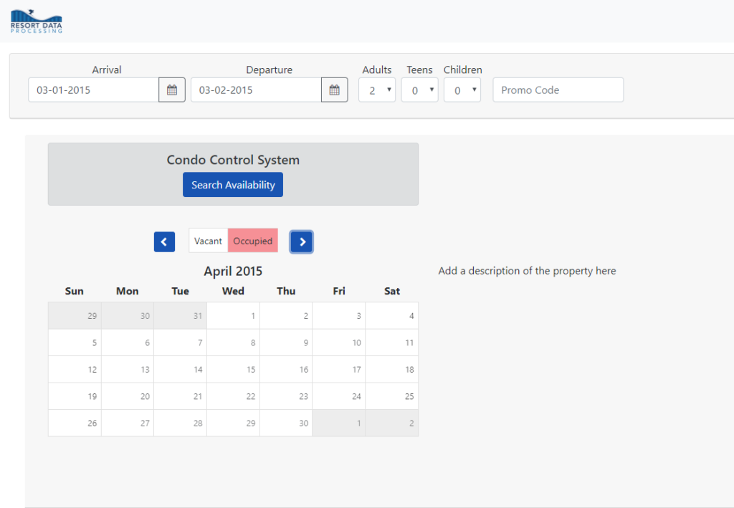The width and height of the screenshot is (734, 508).
Task: Select April 4 on the calendar
Action: point(392,316)
